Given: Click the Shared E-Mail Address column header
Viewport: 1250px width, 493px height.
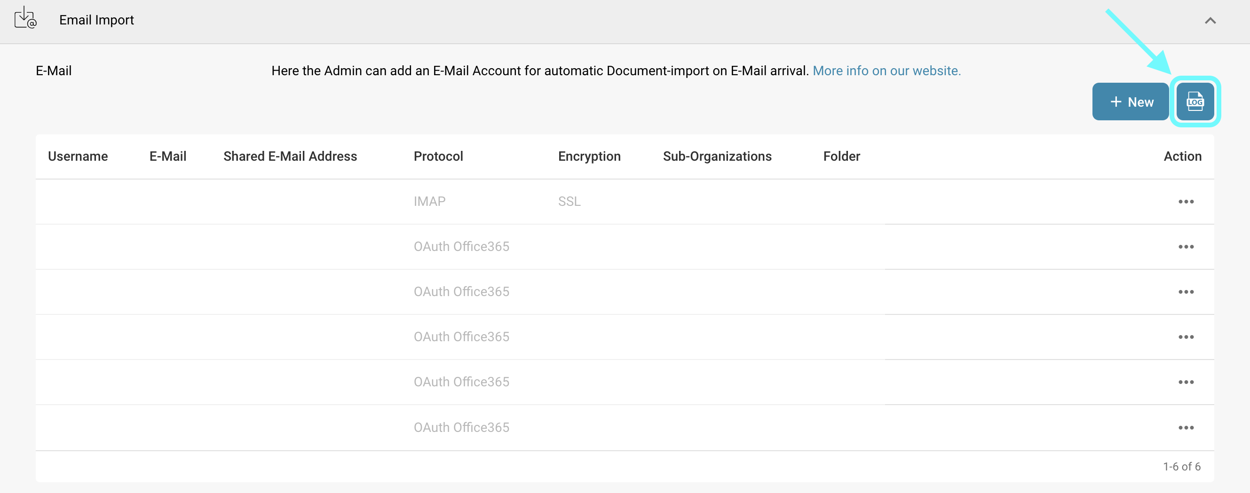Looking at the screenshot, I should pyautogui.click(x=290, y=156).
